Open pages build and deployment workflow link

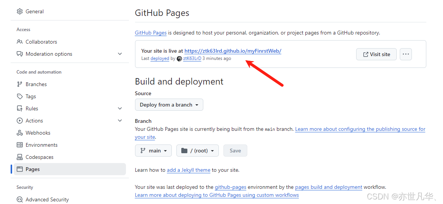tap(328, 187)
